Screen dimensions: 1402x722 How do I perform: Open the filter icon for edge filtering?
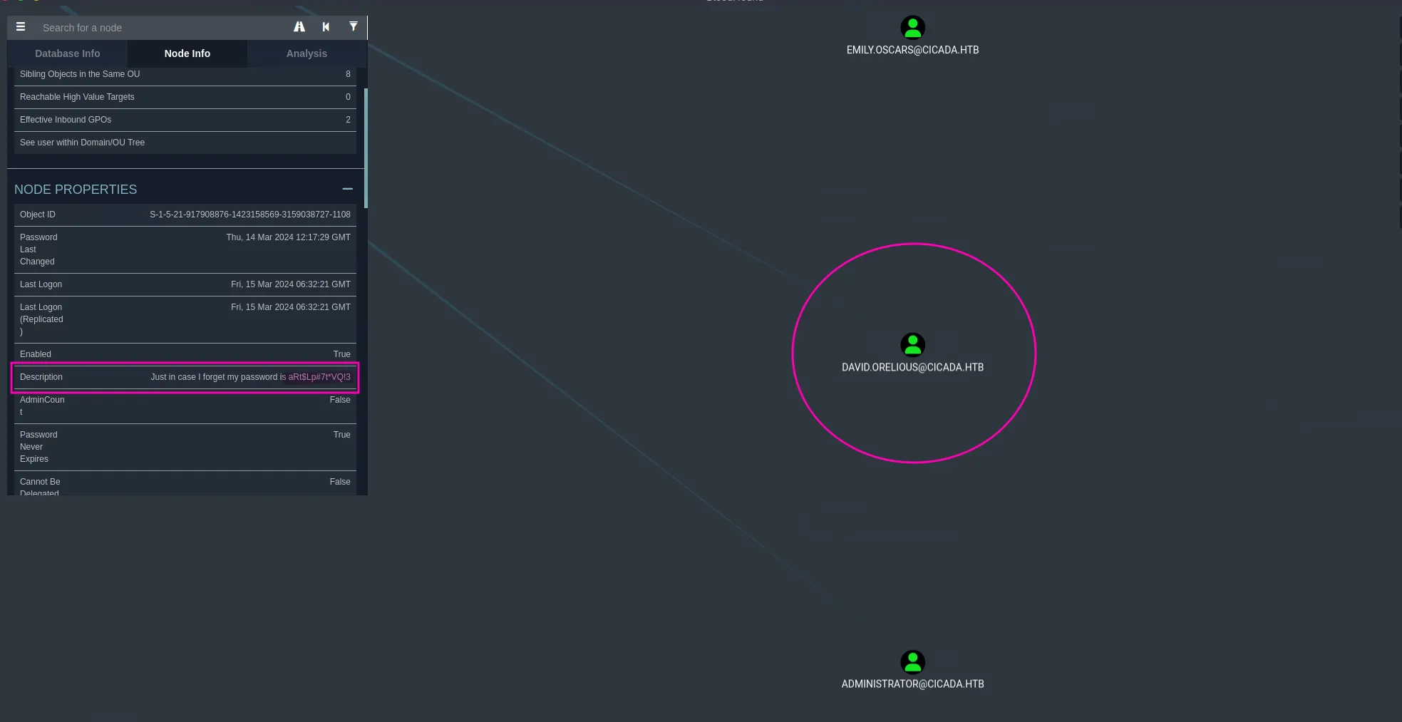pyautogui.click(x=353, y=27)
